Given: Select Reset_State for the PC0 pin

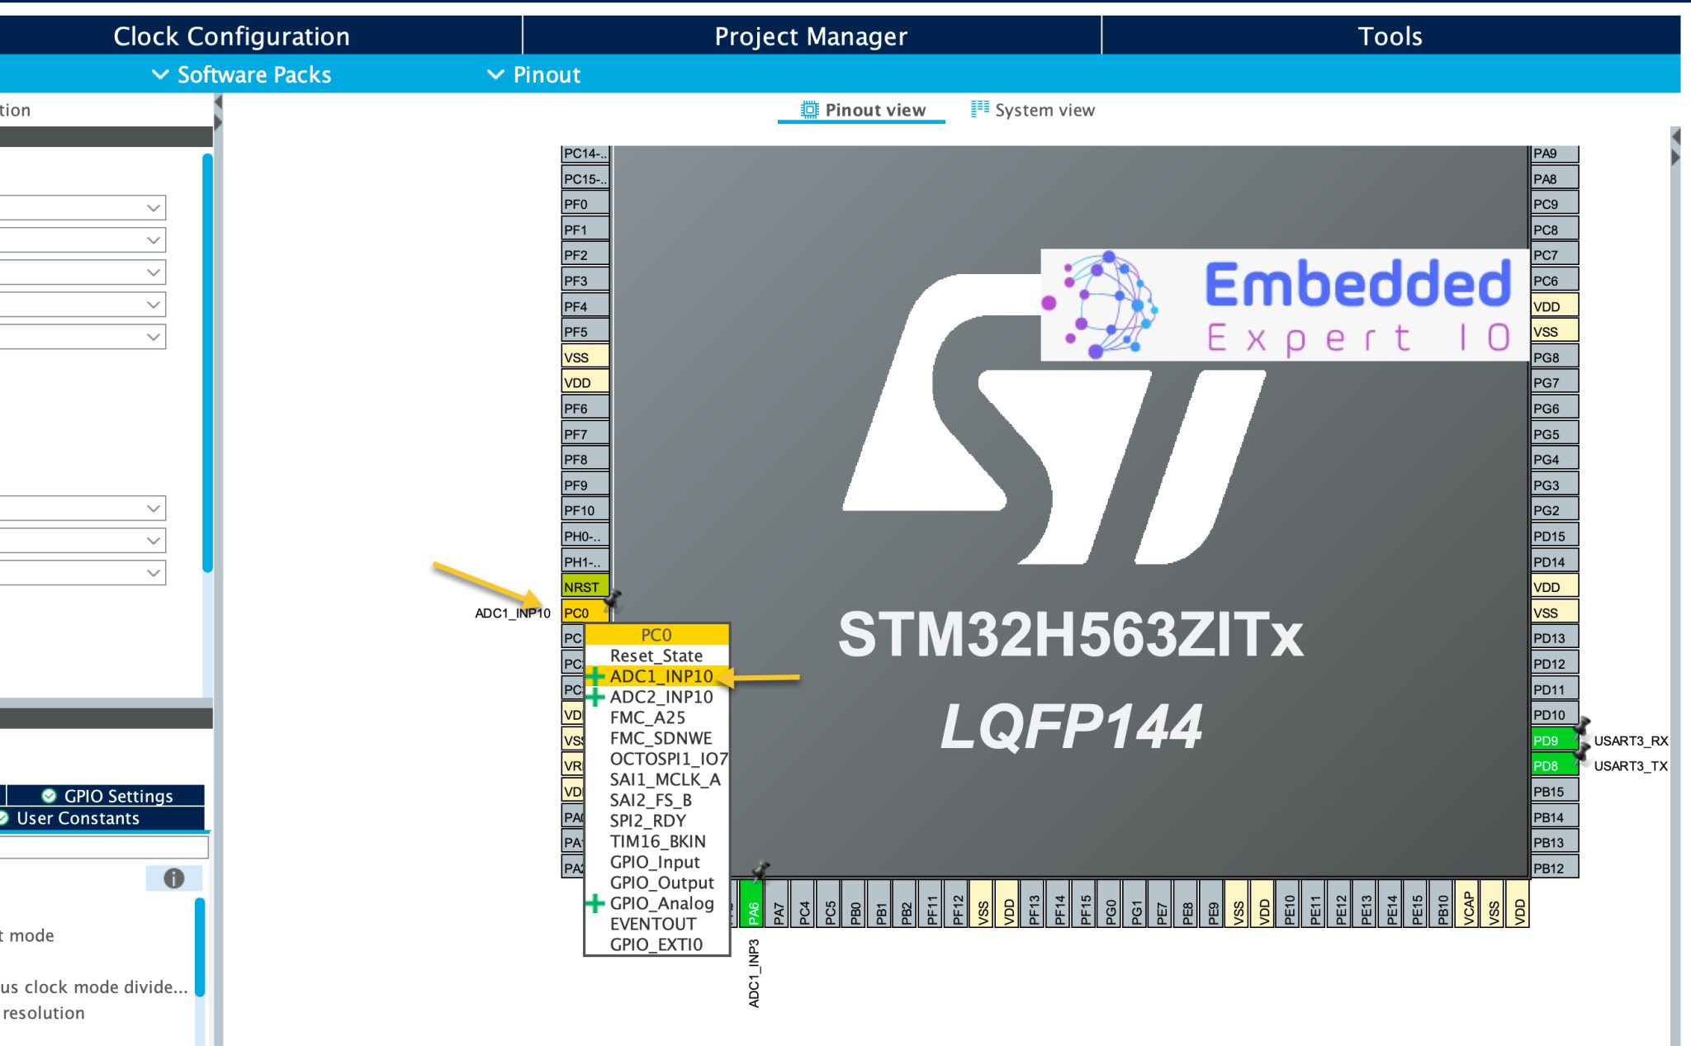Looking at the screenshot, I should pyautogui.click(x=656, y=656).
